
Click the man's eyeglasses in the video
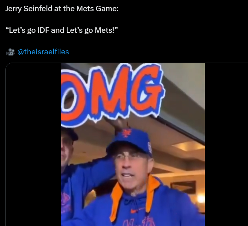(x=130, y=157)
